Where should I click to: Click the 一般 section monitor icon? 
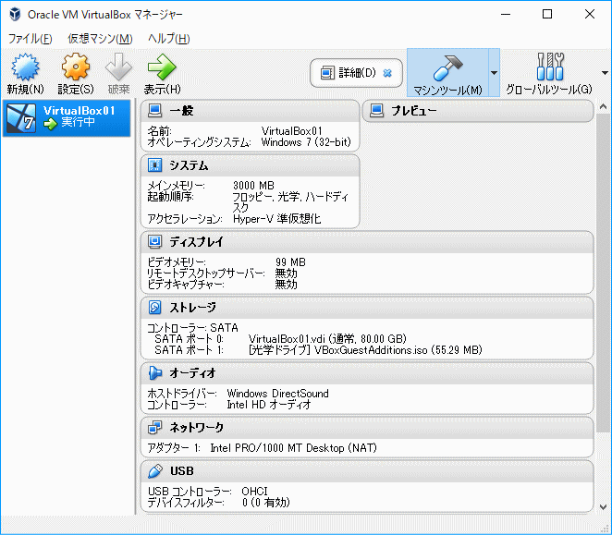click(x=155, y=111)
